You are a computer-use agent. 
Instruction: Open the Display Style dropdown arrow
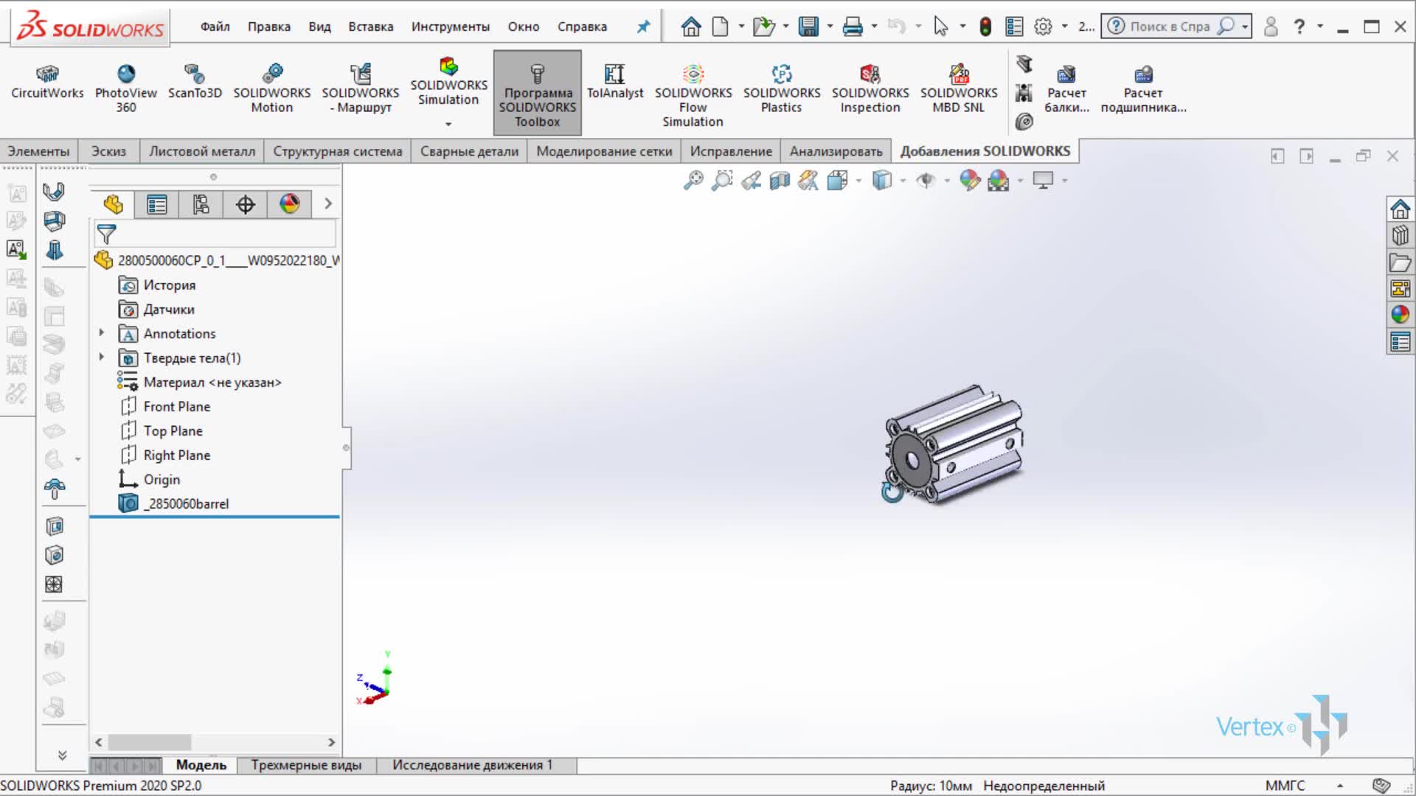coord(902,181)
